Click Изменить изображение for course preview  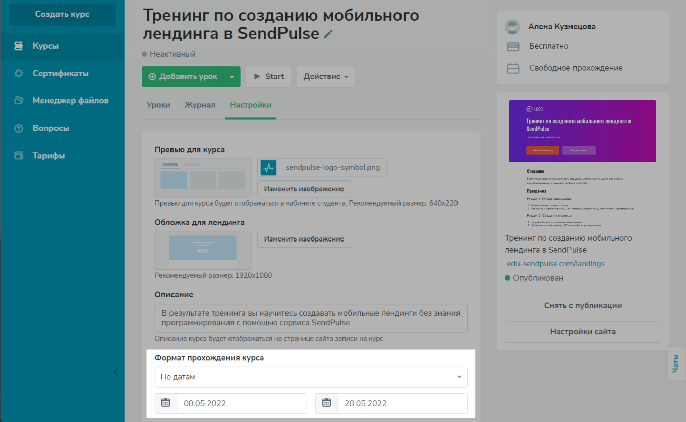point(304,189)
